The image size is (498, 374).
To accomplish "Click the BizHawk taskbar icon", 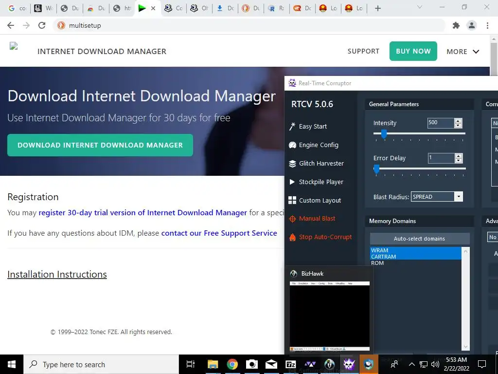I will point(329,364).
